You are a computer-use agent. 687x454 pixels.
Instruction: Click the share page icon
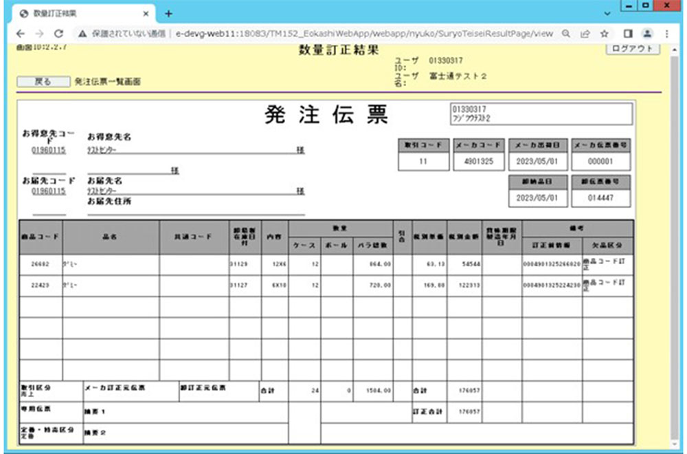pos(585,34)
